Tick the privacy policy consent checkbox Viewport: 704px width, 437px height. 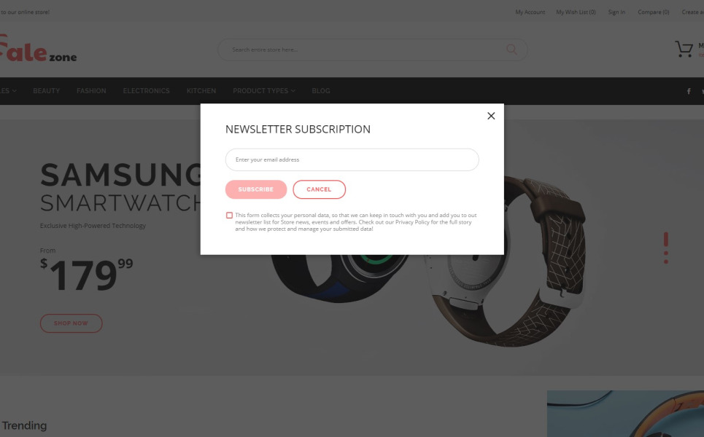coord(229,215)
